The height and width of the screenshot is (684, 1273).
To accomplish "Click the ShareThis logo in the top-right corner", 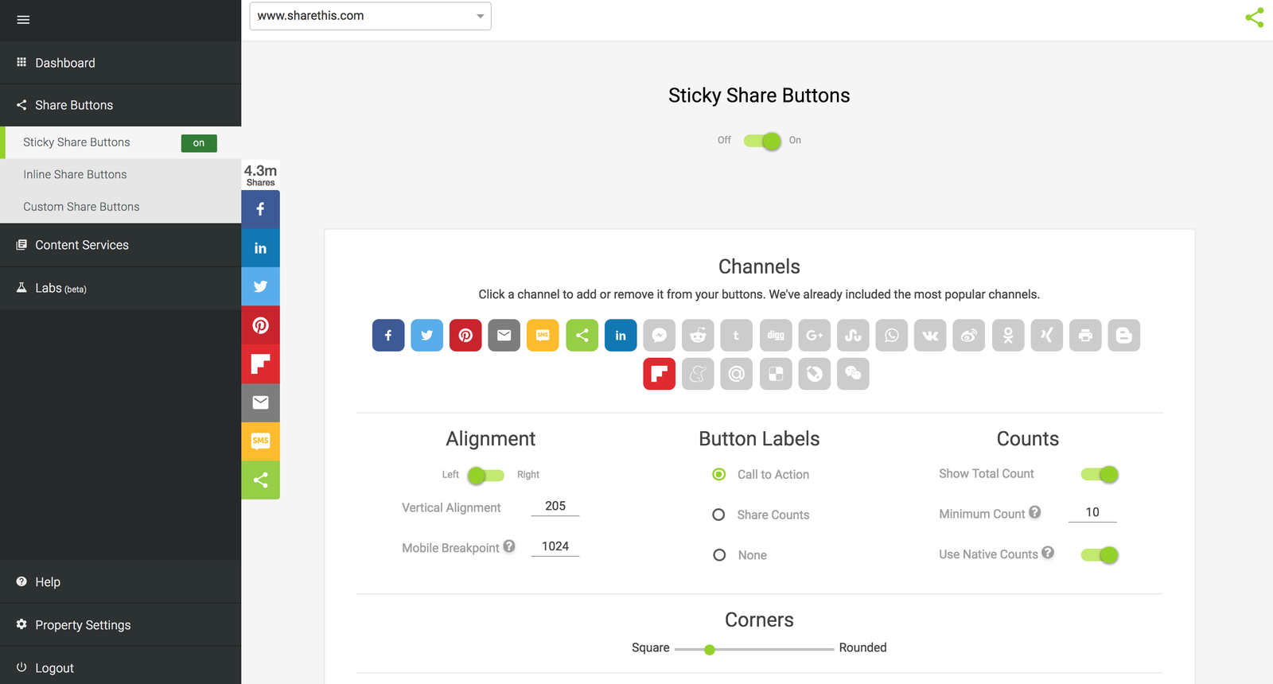I will [x=1255, y=17].
